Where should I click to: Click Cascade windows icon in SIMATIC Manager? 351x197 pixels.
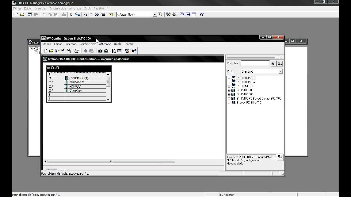click(x=182, y=15)
